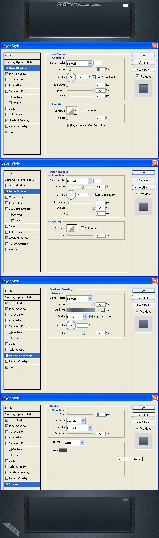This screenshot has height=538, width=159.
Task: Click contour thumbnail in Drop Shadow dialog
Action: (x=70, y=111)
